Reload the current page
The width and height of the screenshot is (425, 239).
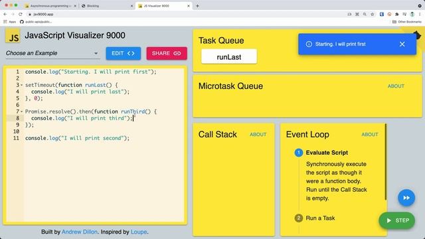(21, 14)
